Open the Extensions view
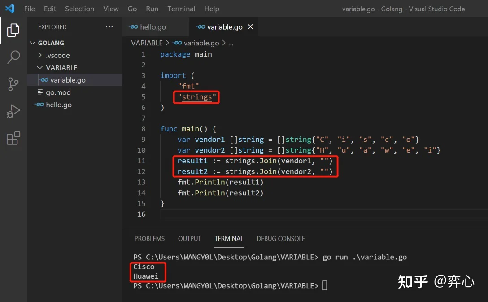The width and height of the screenshot is (488, 302). 13,138
